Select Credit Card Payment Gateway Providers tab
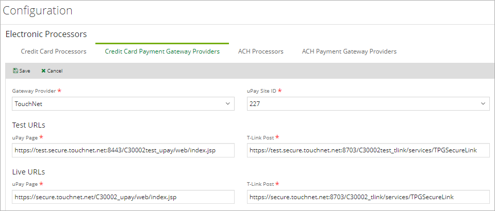This screenshot has width=495, height=211. coord(162,51)
